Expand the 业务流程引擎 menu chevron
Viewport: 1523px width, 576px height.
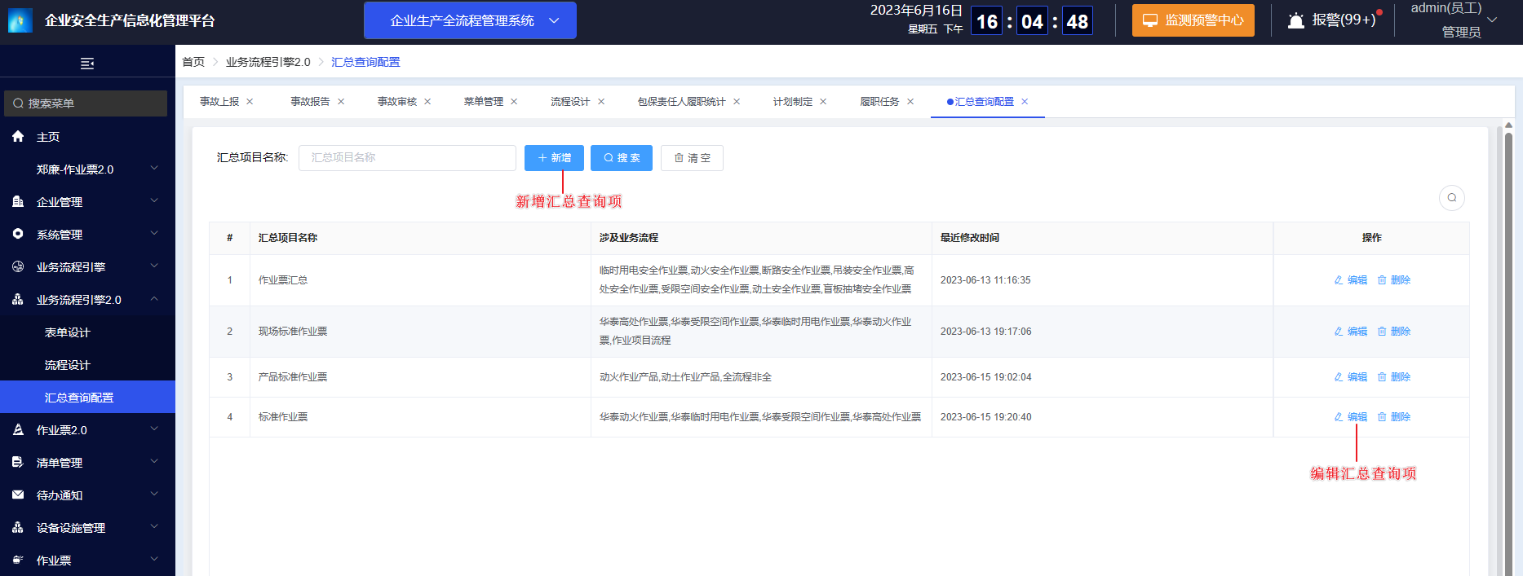pyautogui.click(x=154, y=266)
